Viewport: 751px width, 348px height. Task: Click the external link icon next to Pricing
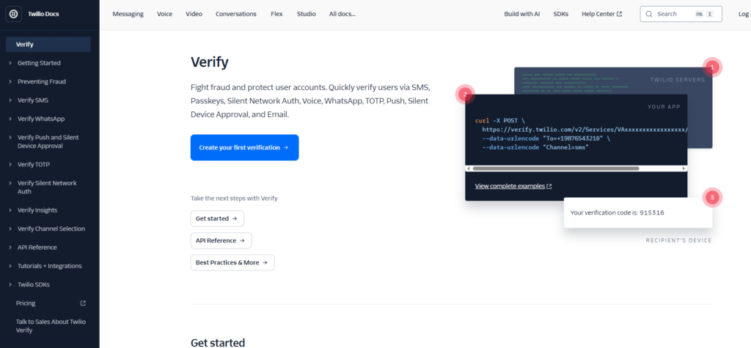[x=83, y=303]
